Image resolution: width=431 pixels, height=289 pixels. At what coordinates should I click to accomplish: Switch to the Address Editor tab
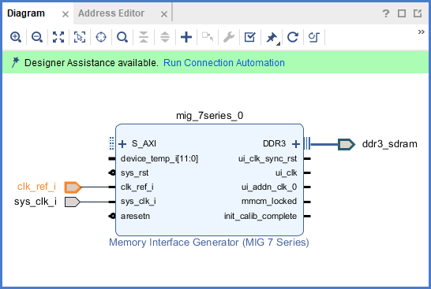click(x=111, y=13)
